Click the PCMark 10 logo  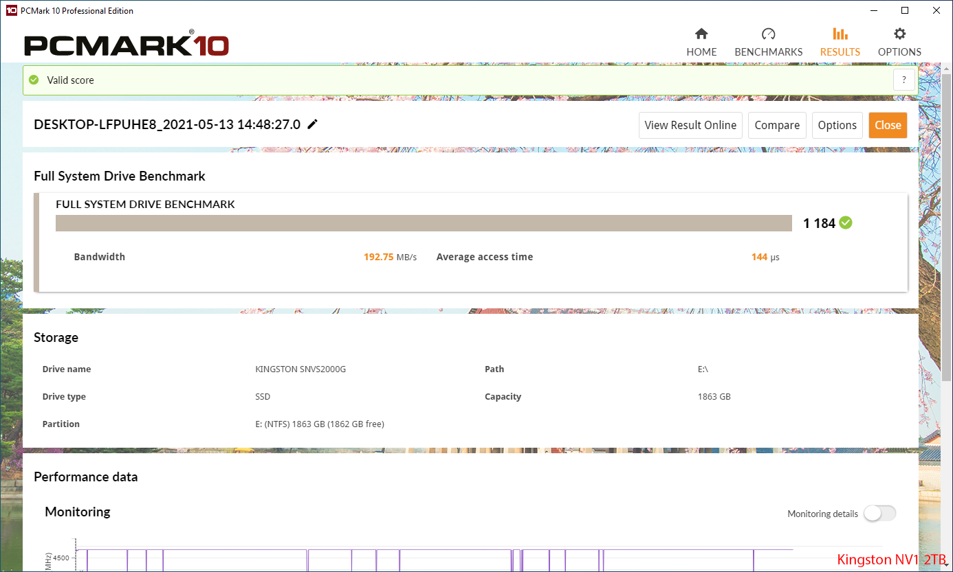[127, 45]
